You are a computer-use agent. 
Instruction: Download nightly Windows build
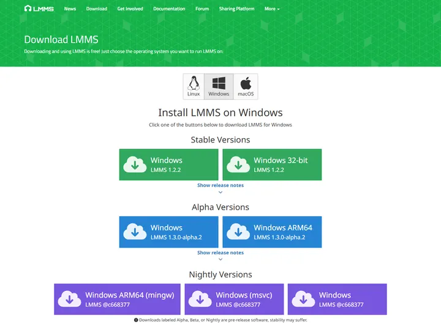(x=337, y=299)
